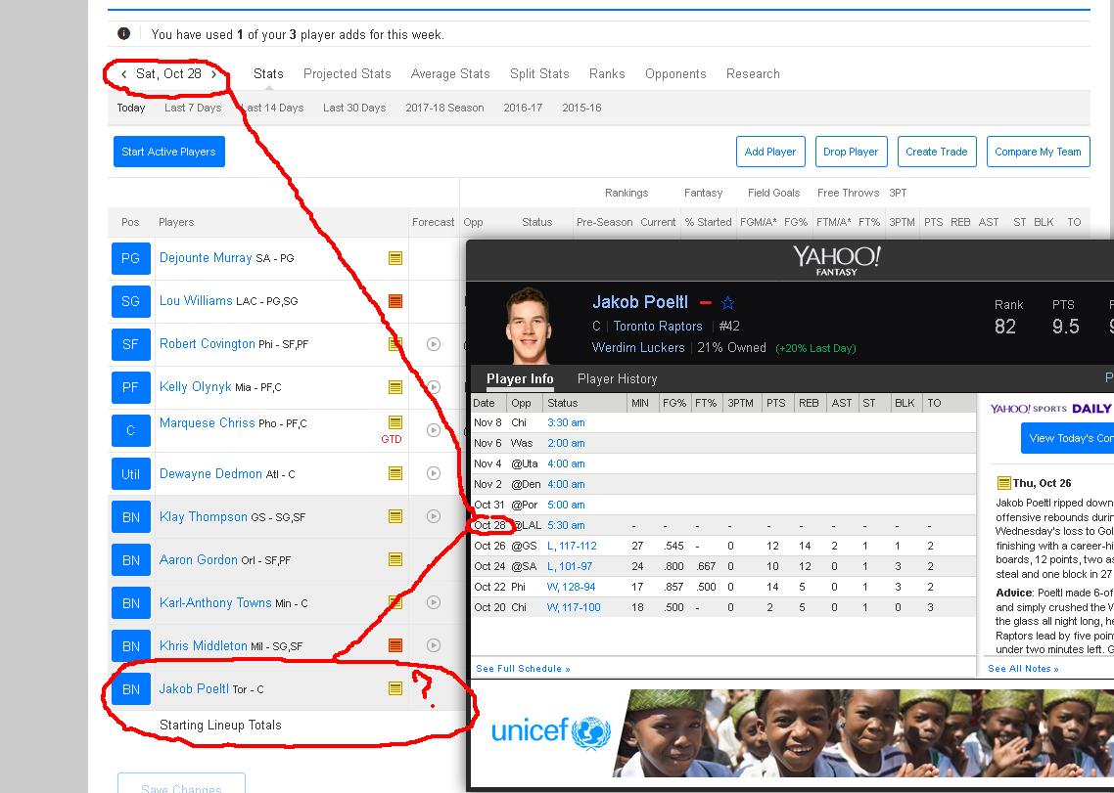Viewport: 1114px width, 793px height.
Task: Open Robert Covington player link
Action: click(207, 343)
